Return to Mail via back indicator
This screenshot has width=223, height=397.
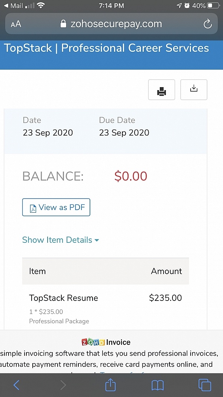[x=14, y=6]
